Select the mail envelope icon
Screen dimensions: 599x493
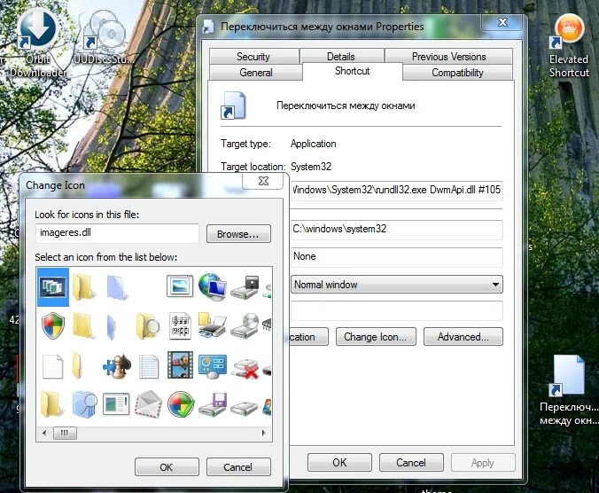tap(148, 404)
